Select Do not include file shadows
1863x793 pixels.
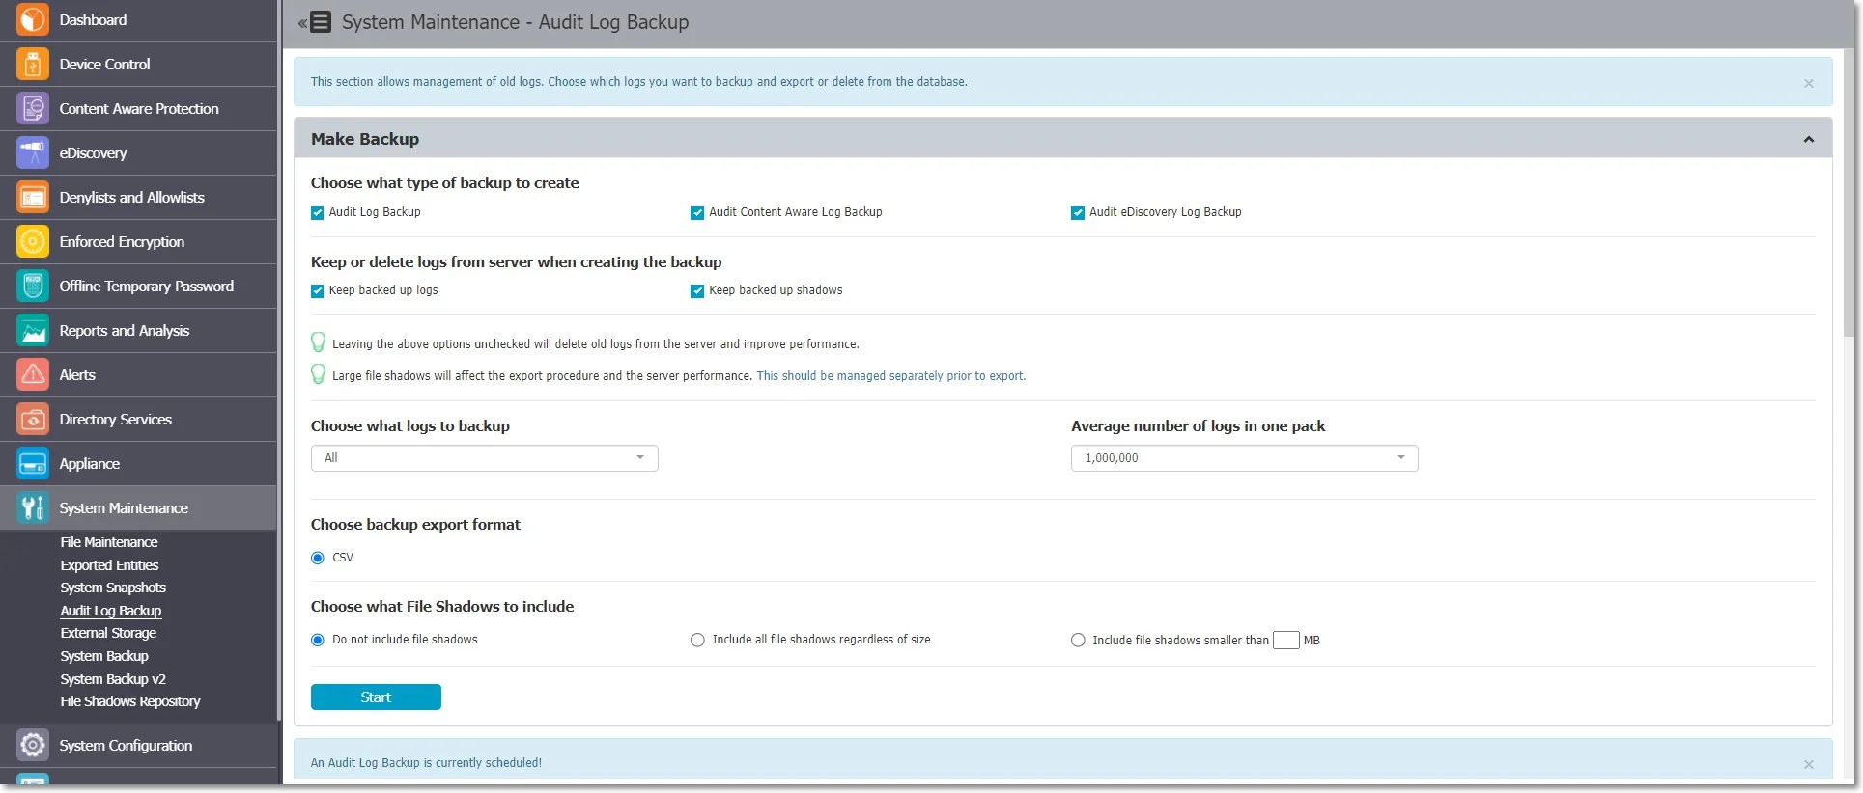click(318, 640)
